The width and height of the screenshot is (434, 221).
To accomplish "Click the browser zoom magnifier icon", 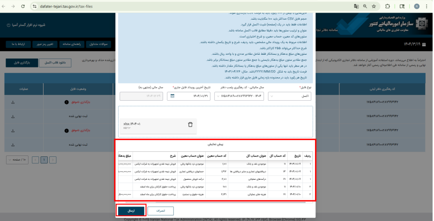I will pos(365,7).
